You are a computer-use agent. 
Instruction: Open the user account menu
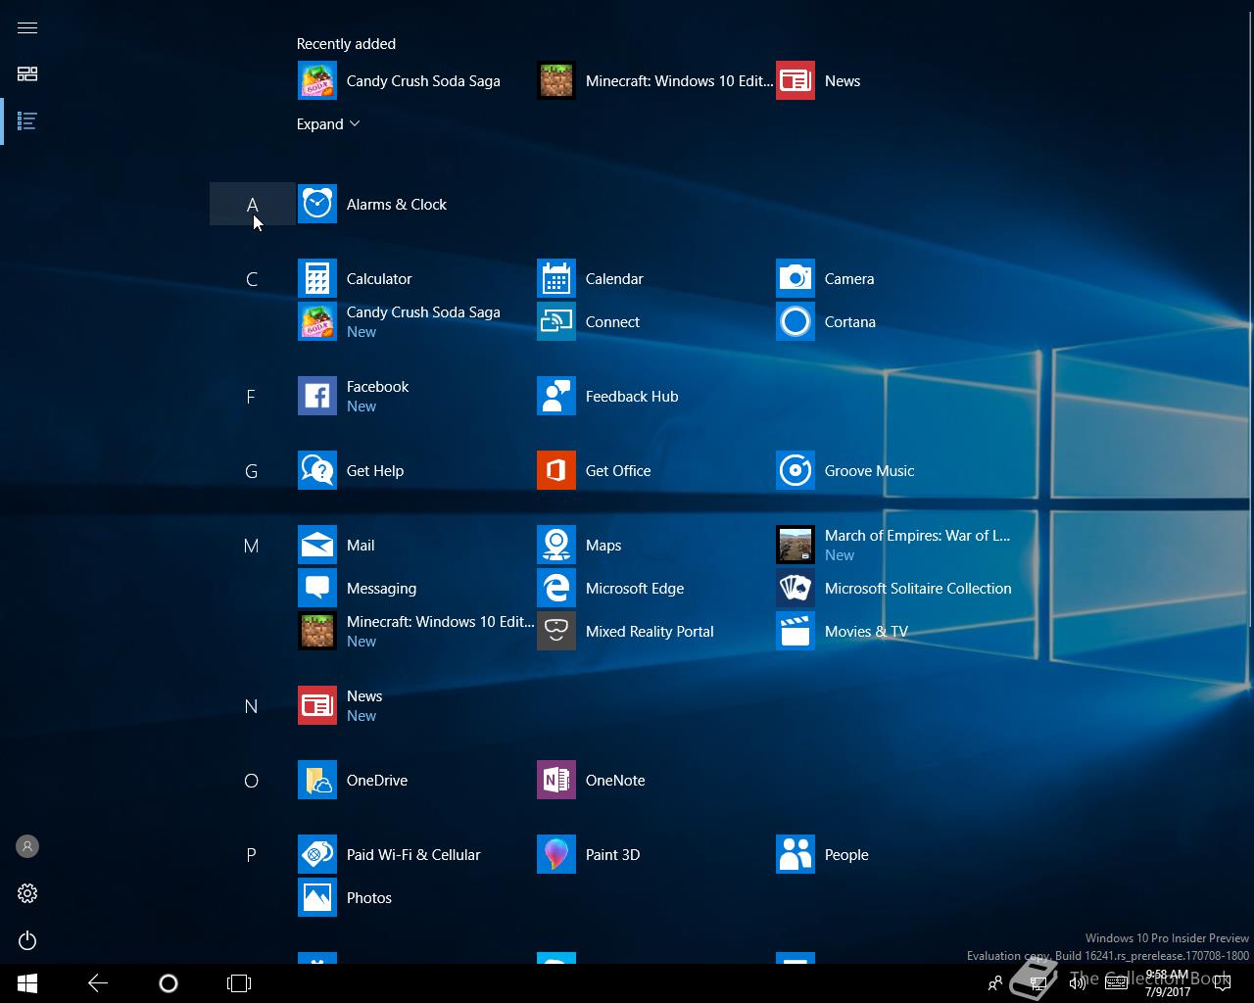pyautogui.click(x=27, y=846)
